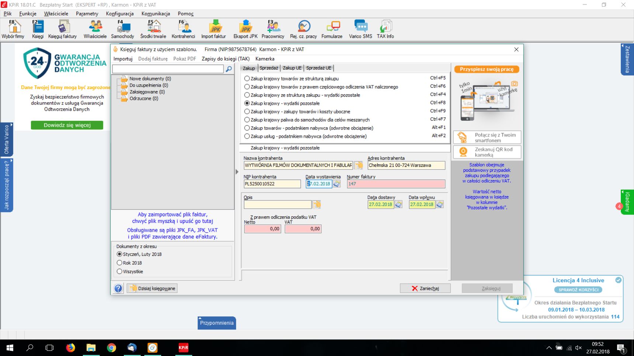
Task: Open the Księgi toolbar icon
Action: pos(38,29)
